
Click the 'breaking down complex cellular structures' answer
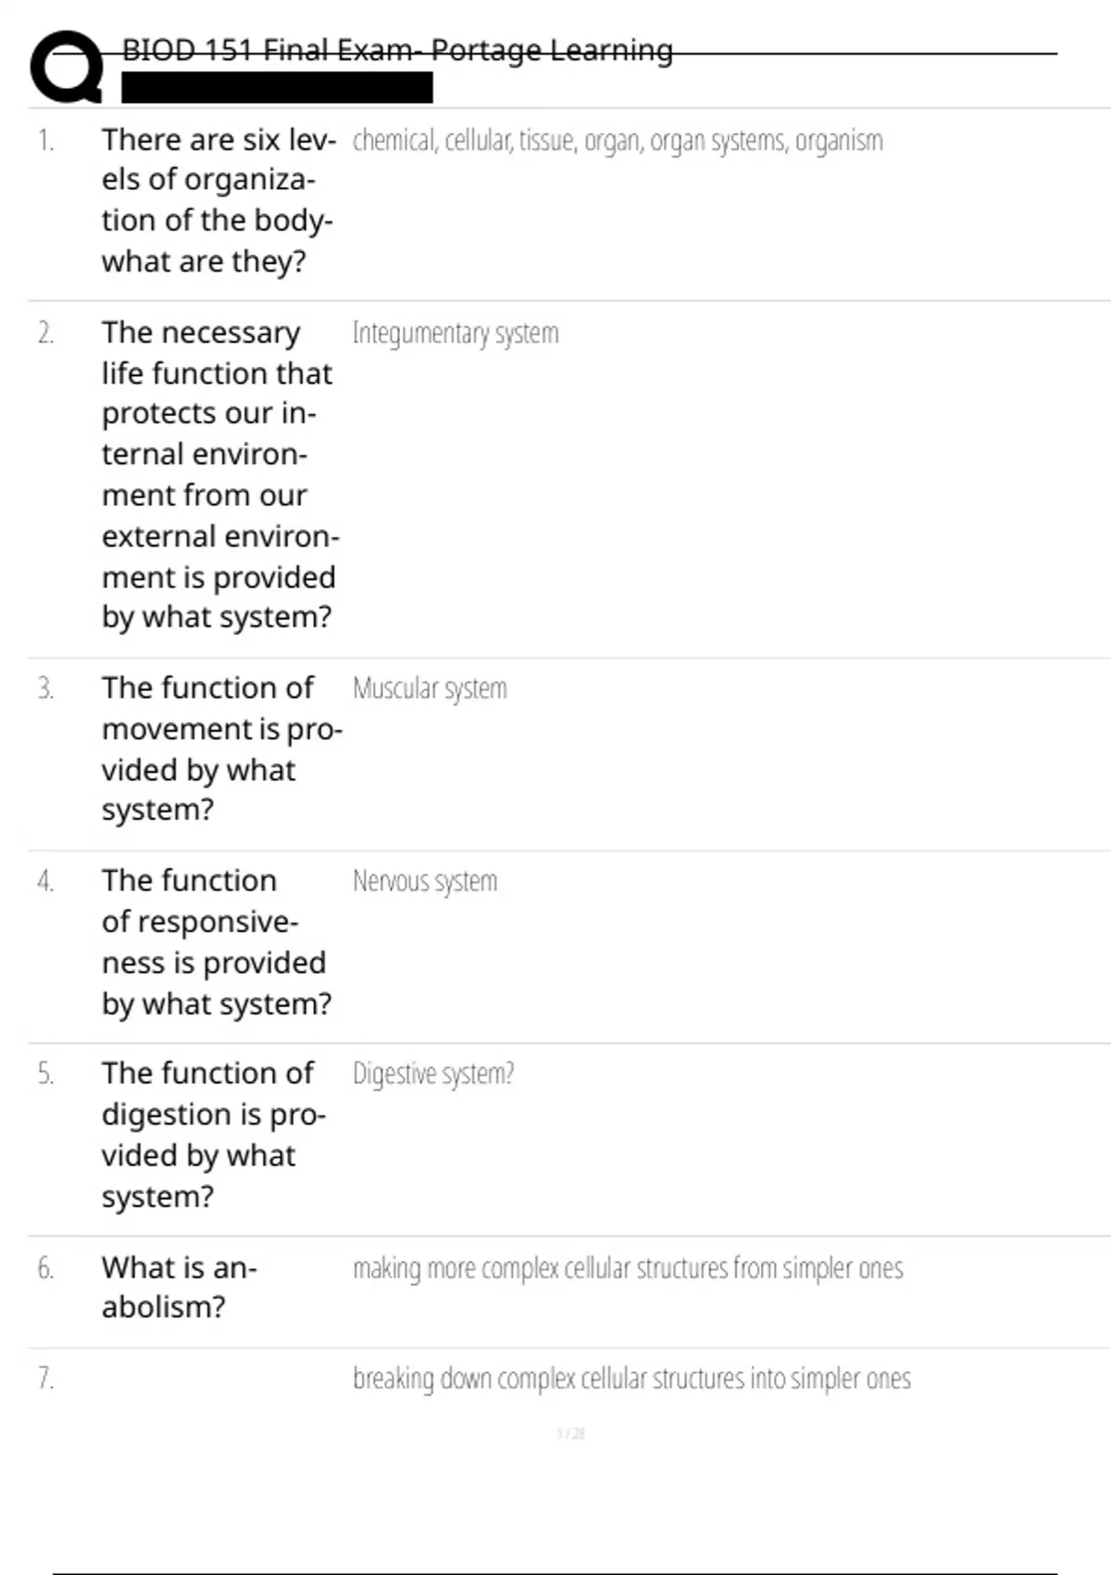pos(631,1379)
